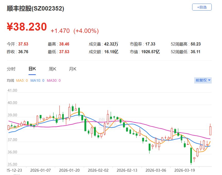Click the +自选 add to watchlist button

point(202,7)
